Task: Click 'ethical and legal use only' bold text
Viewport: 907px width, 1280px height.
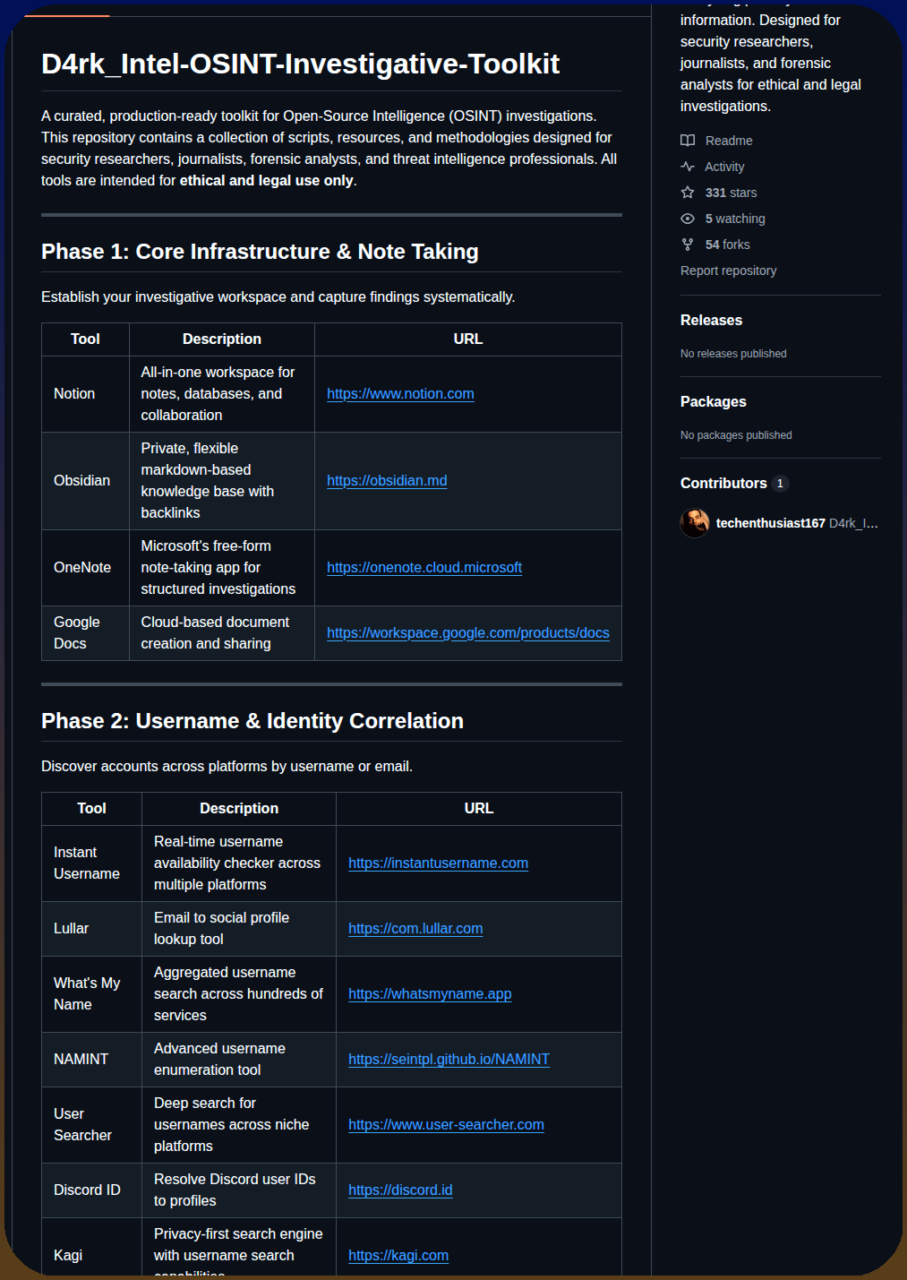Action: click(x=266, y=181)
